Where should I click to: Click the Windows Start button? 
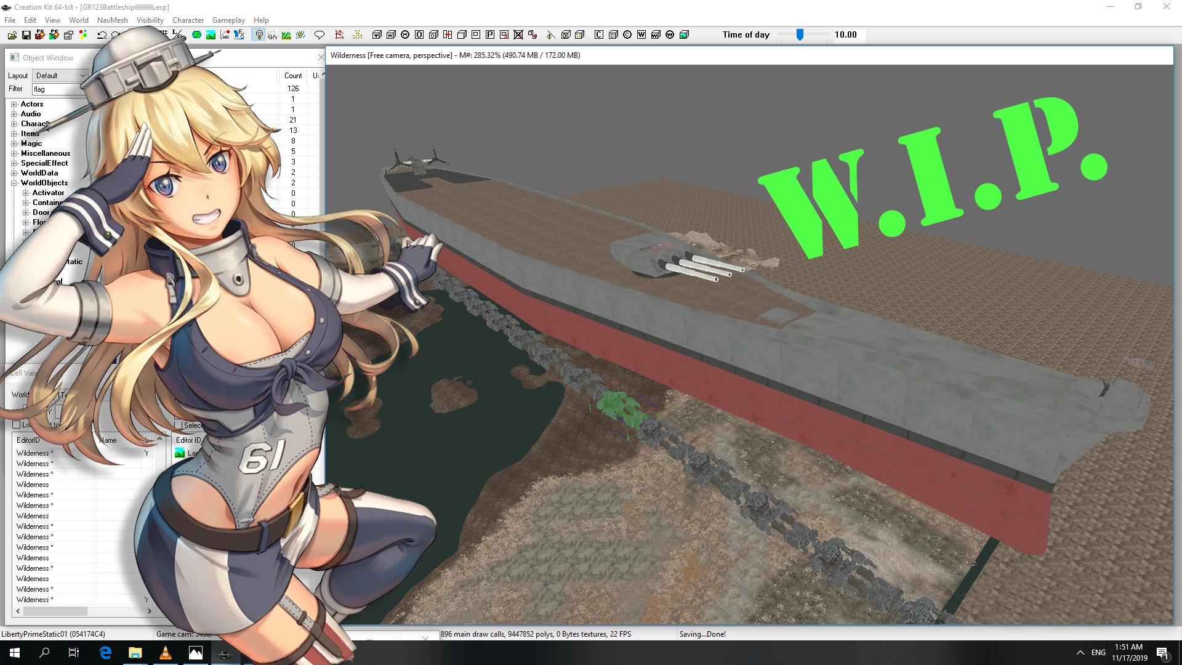(x=15, y=653)
